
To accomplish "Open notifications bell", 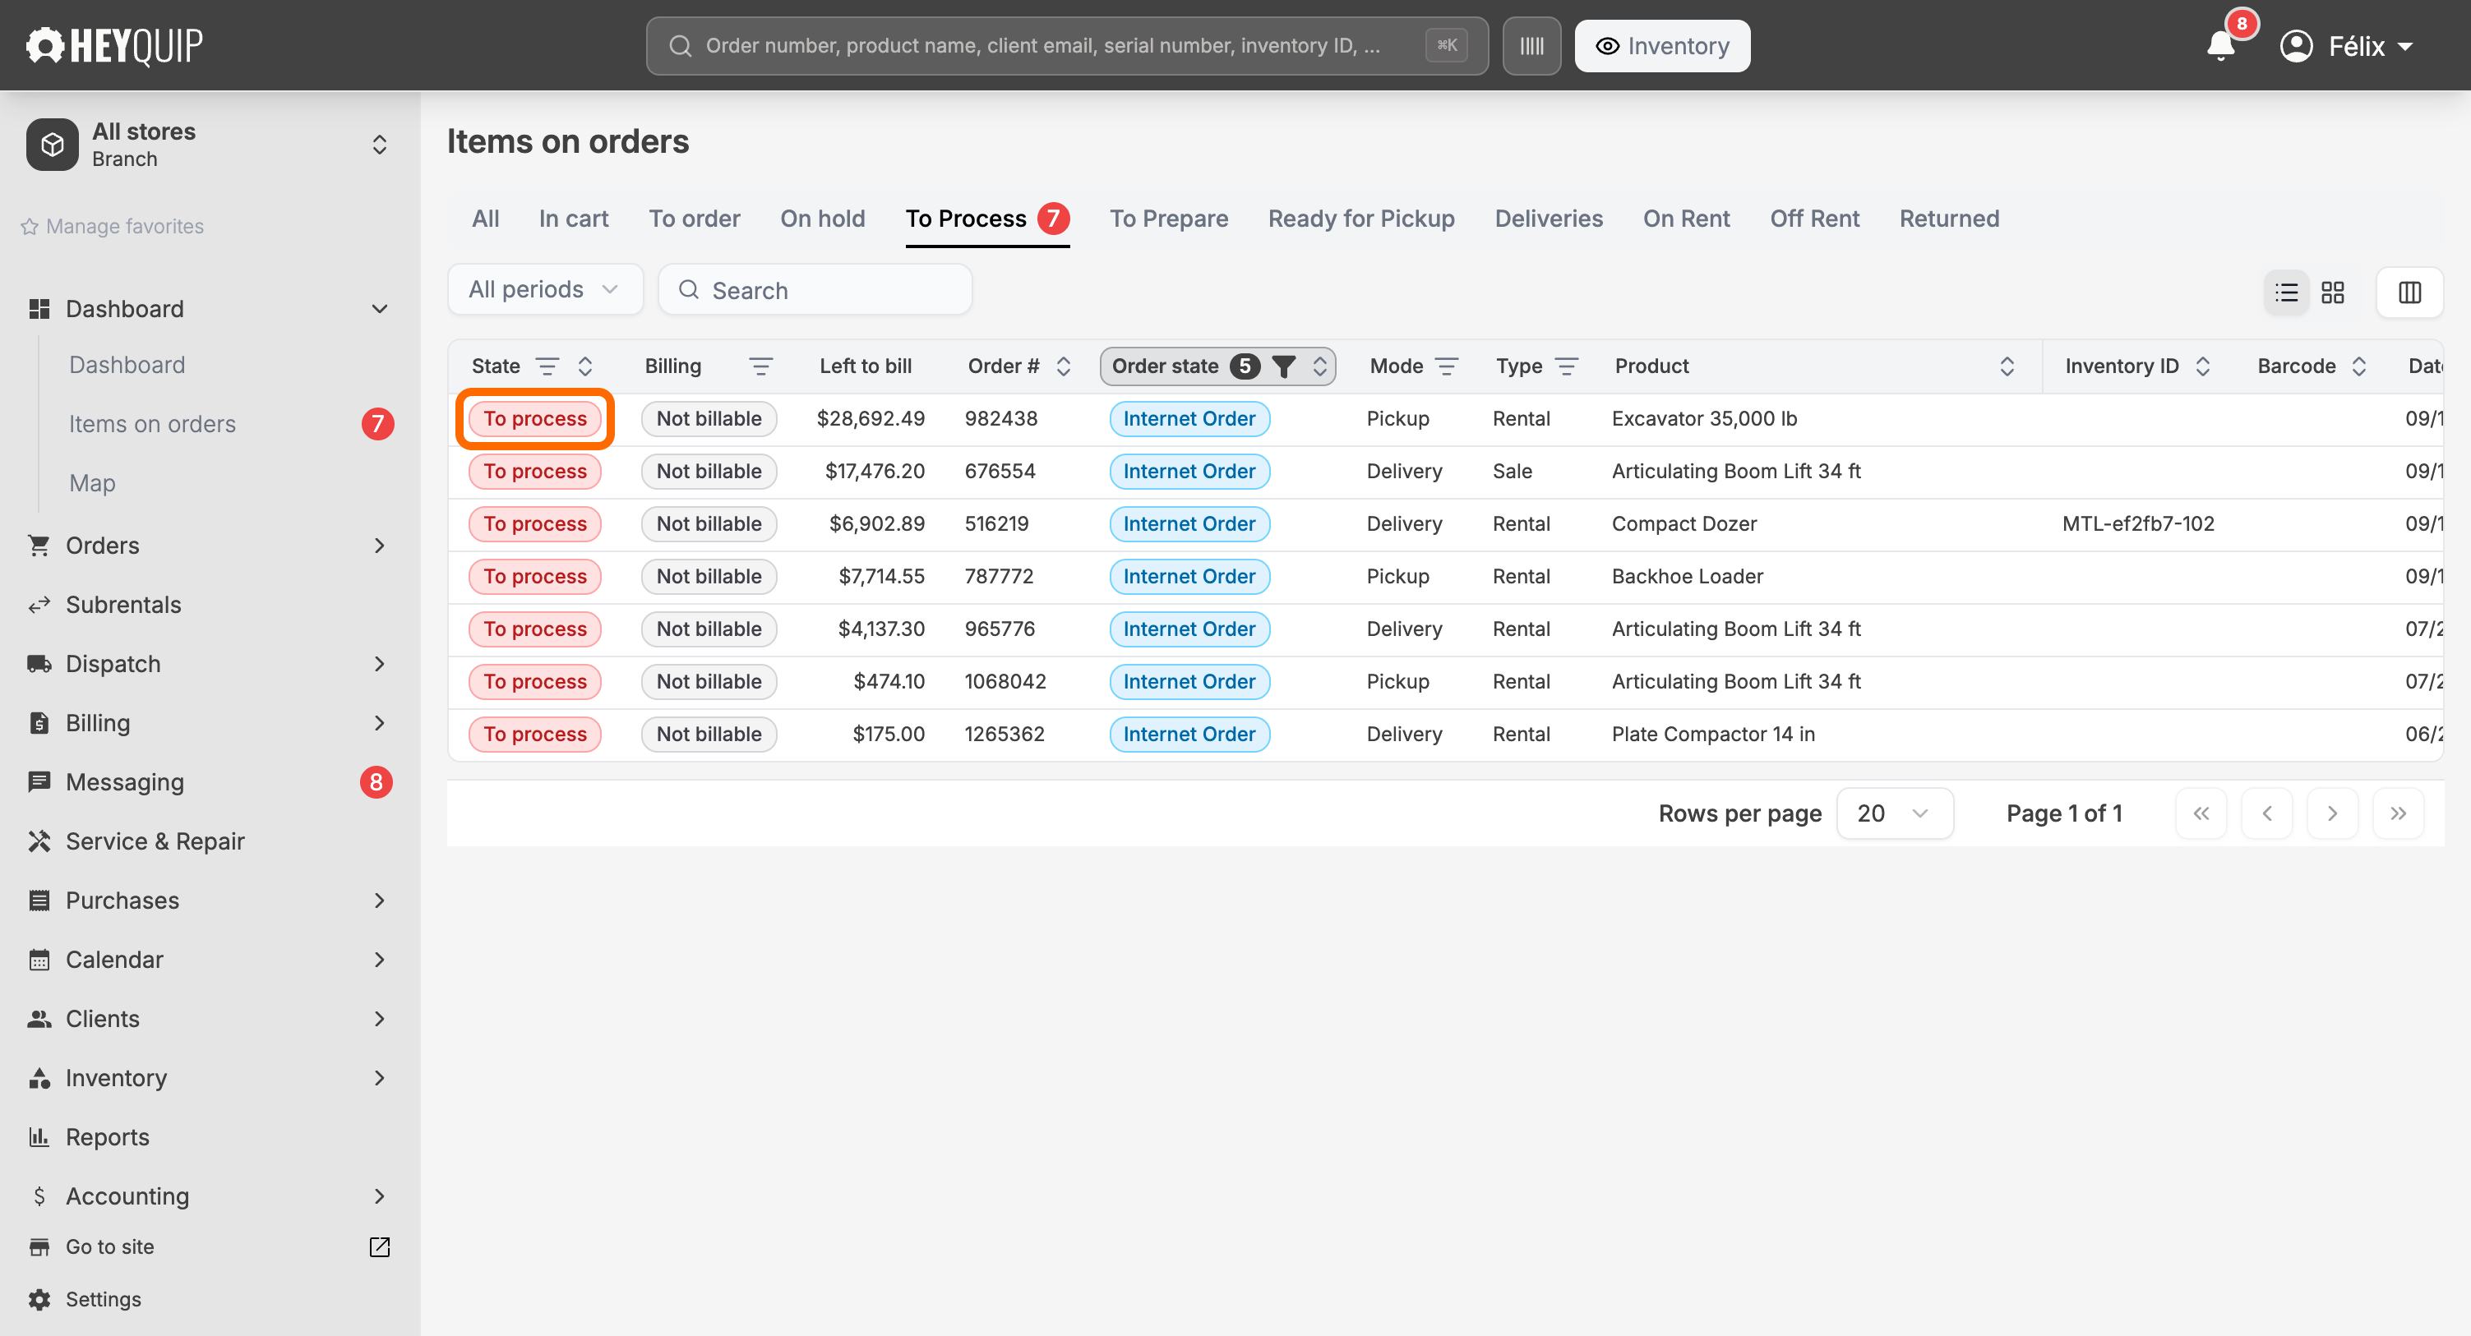I will point(2220,45).
